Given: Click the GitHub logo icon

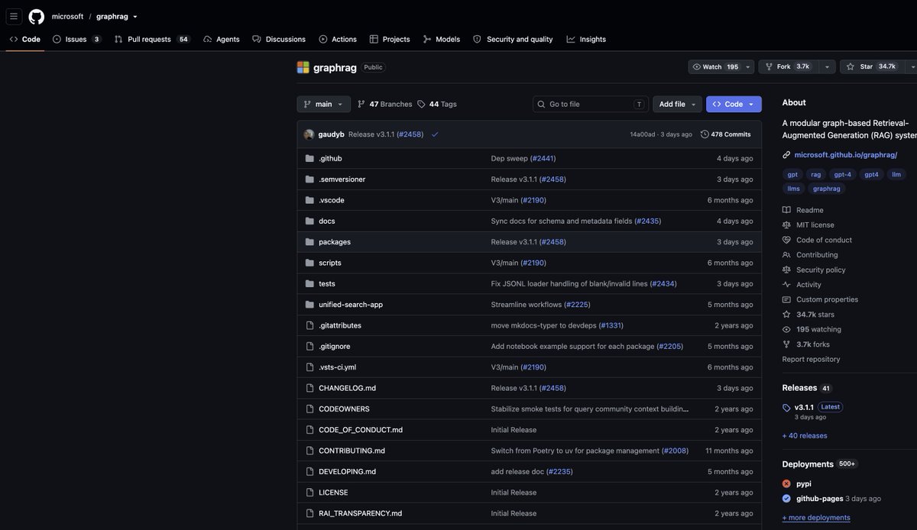Looking at the screenshot, I should coord(37,16).
